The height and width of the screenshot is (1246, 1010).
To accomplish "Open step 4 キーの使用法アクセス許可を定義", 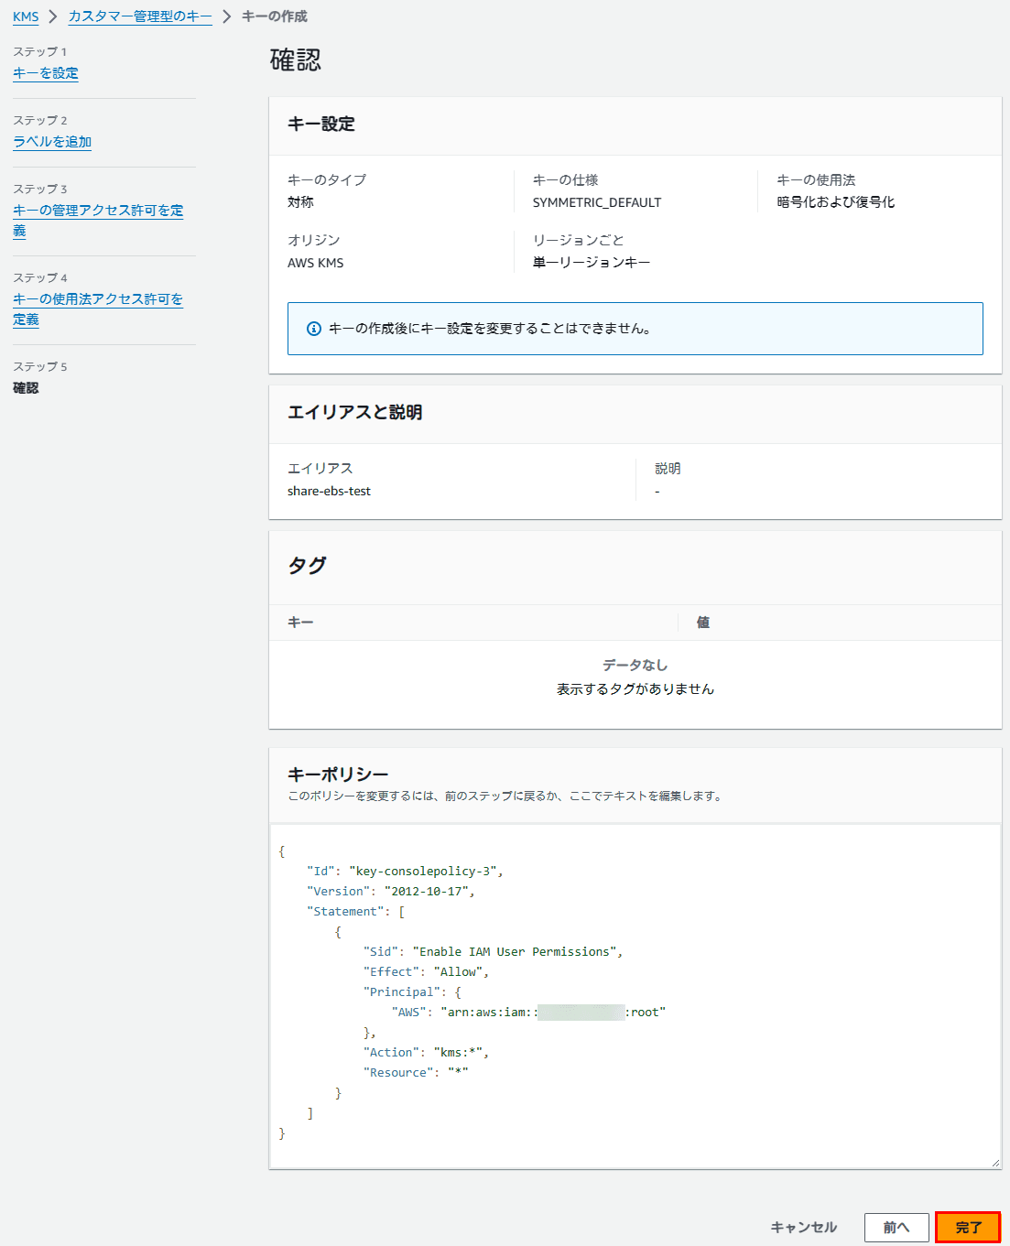I will [98, 309].
